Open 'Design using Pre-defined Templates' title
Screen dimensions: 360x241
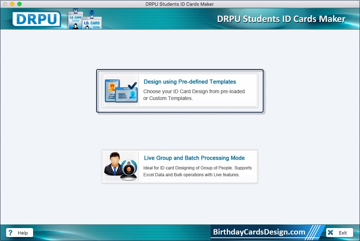(190, 82)
